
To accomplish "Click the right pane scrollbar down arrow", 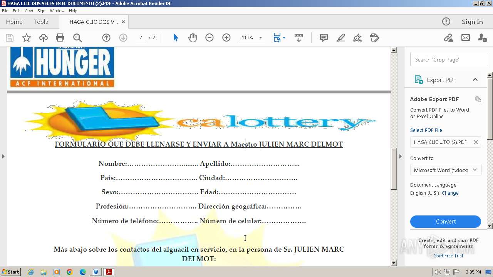I will 490,226.
